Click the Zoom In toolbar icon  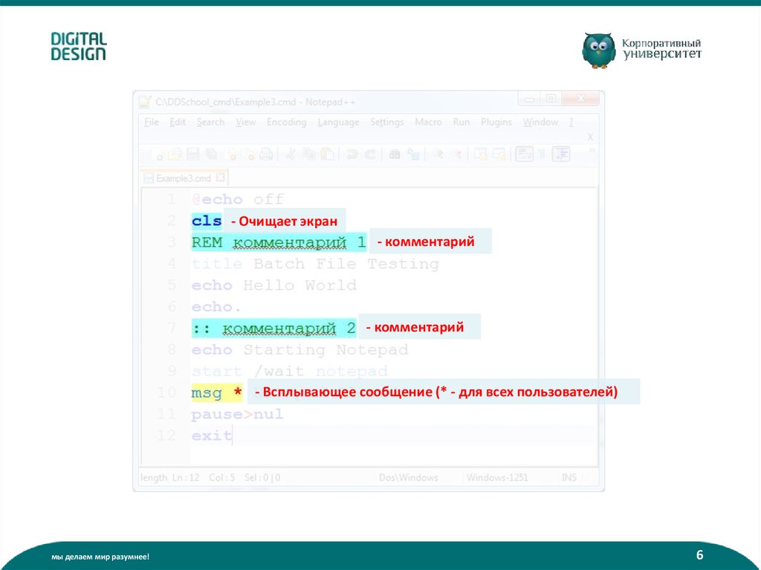[438, 155]
